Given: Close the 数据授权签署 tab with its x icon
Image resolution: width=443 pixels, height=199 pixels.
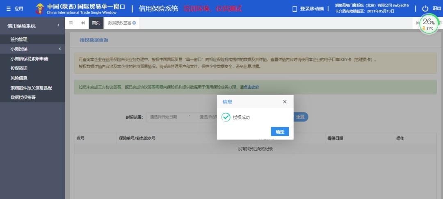Looking at the screenshot, I should click(134, 23).
